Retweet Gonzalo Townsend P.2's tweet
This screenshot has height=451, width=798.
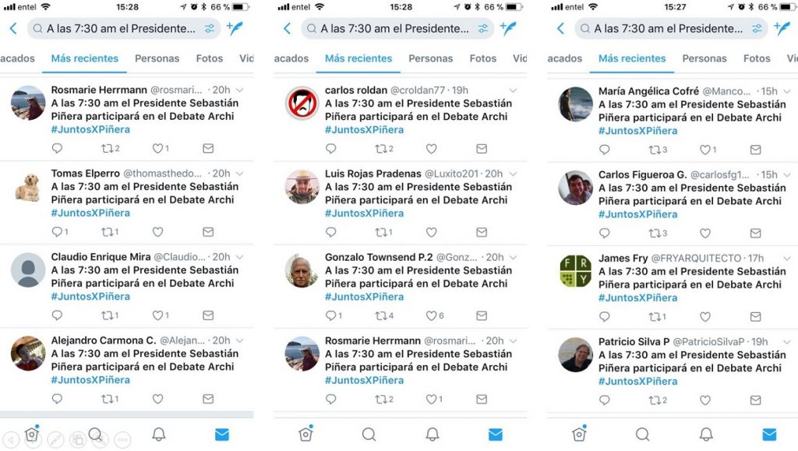[x=383, y=315]
